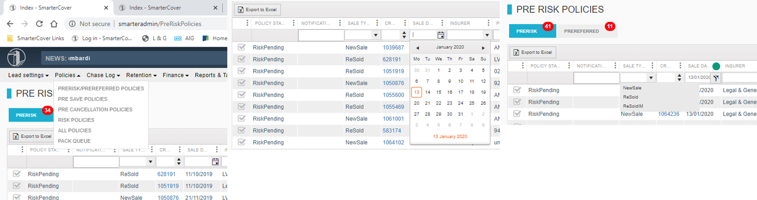Open policy link 1064236
The height and width of the screenshot is (200, 757).
(x=668, y=114)
